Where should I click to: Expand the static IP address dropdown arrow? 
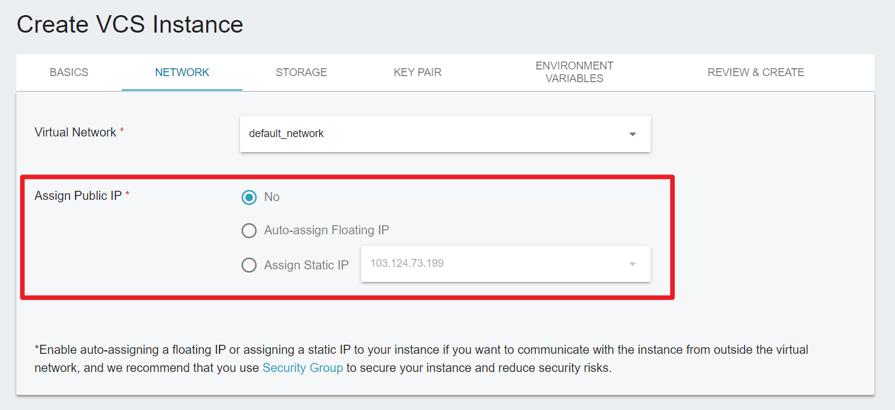pyautogui.click(x=633, y=264)
